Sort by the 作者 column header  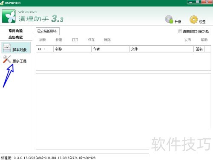pyautogui.click(x=110, y=49)
